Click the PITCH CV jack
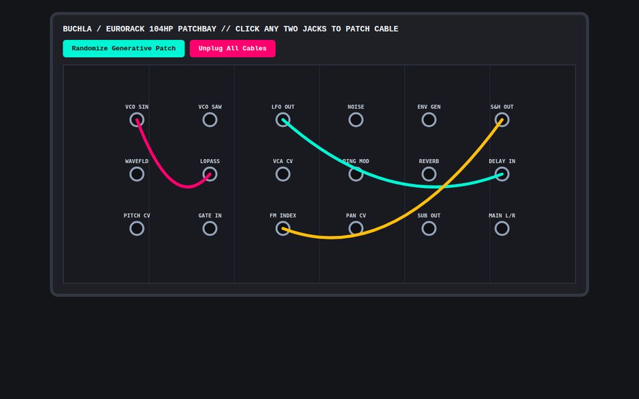Image resolution: width=639 pixels, height=399 pixels. click(x=137, y=228)
